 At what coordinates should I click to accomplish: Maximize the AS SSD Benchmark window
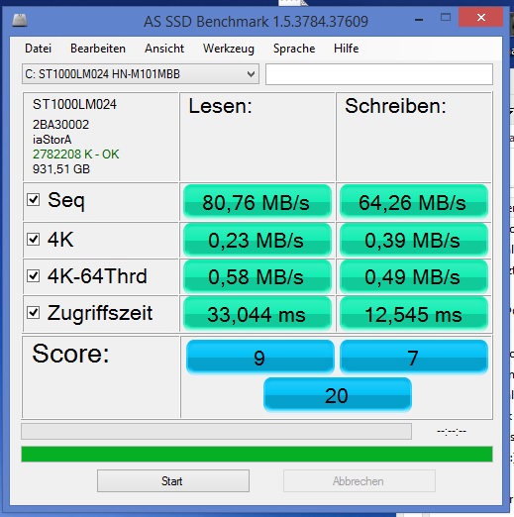(446, 17)
